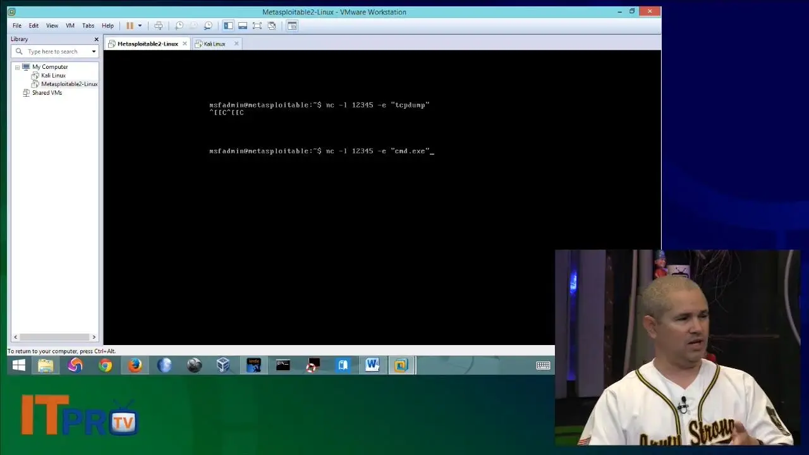
Task: Open the purple-orange swirl taskbar app
Action: [75, 365]
